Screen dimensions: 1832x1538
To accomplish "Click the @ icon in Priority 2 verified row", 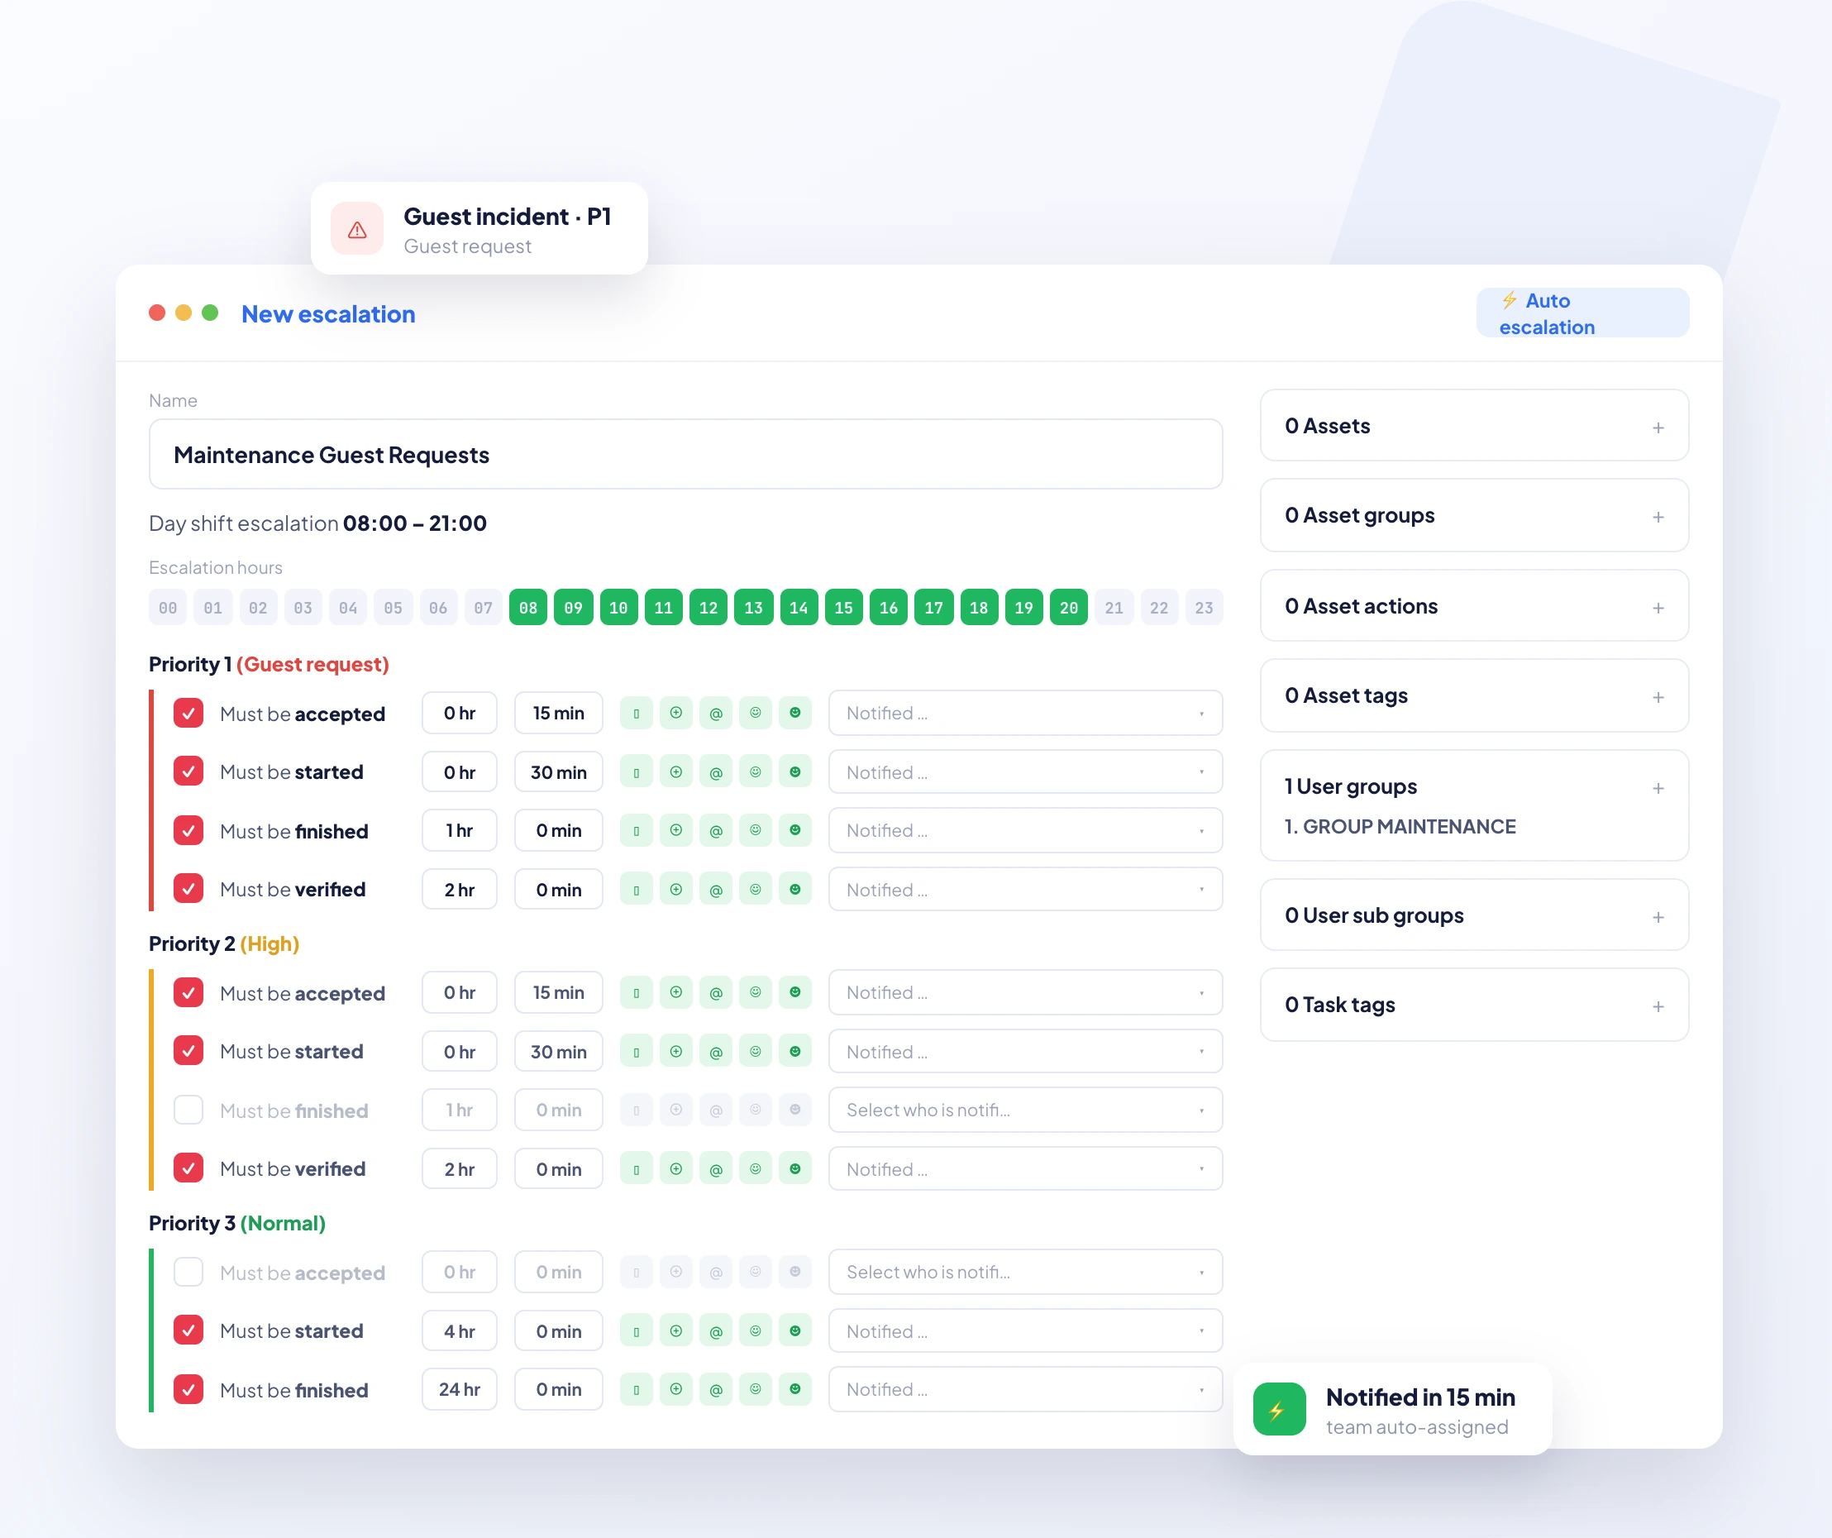I will point(715,1169).
